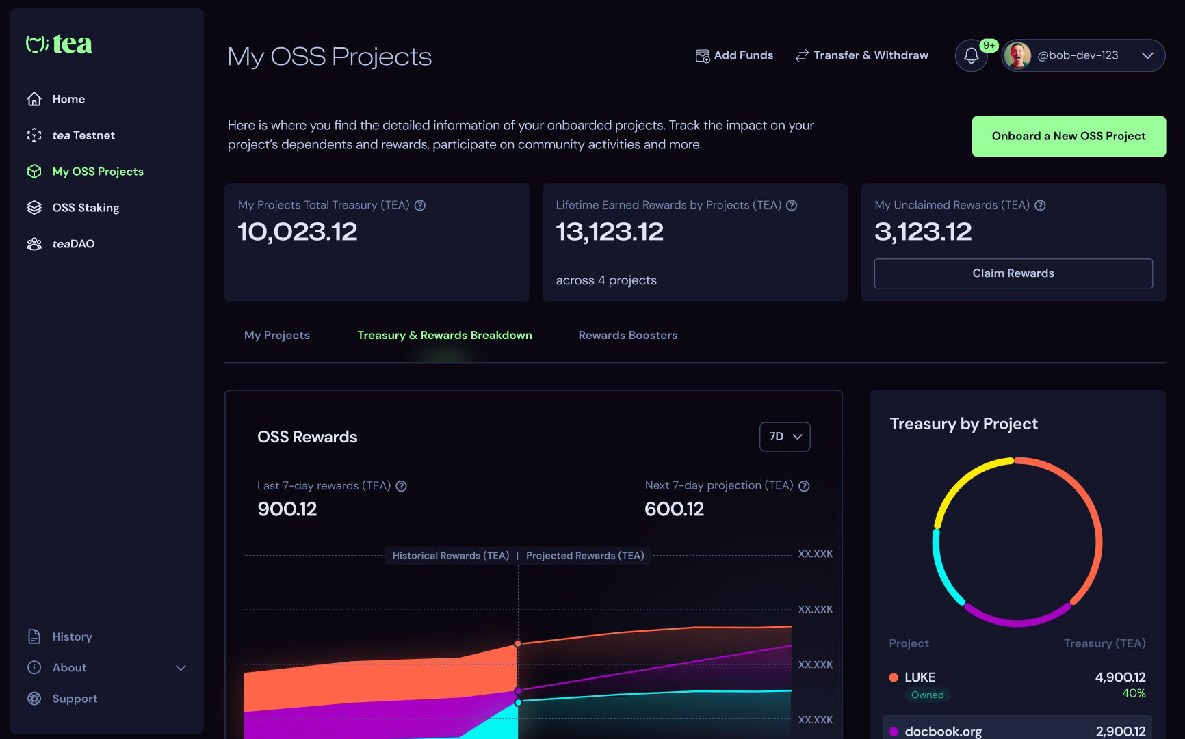
Task: Select the Home icon in the sidebar
Action: tap(35, 98)
